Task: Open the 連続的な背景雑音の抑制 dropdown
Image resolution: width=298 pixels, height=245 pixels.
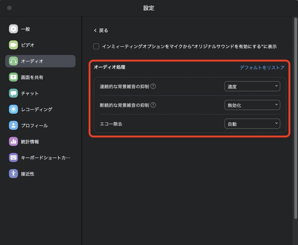Action: point(252,86)
